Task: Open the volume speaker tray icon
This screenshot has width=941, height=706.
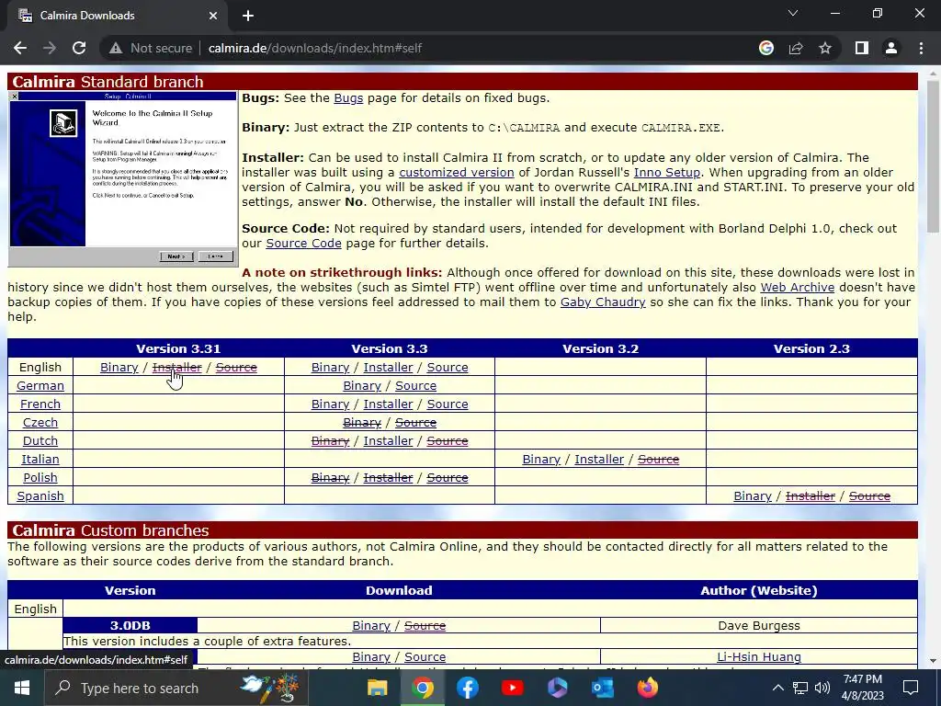Action: (x=822, y=688)
